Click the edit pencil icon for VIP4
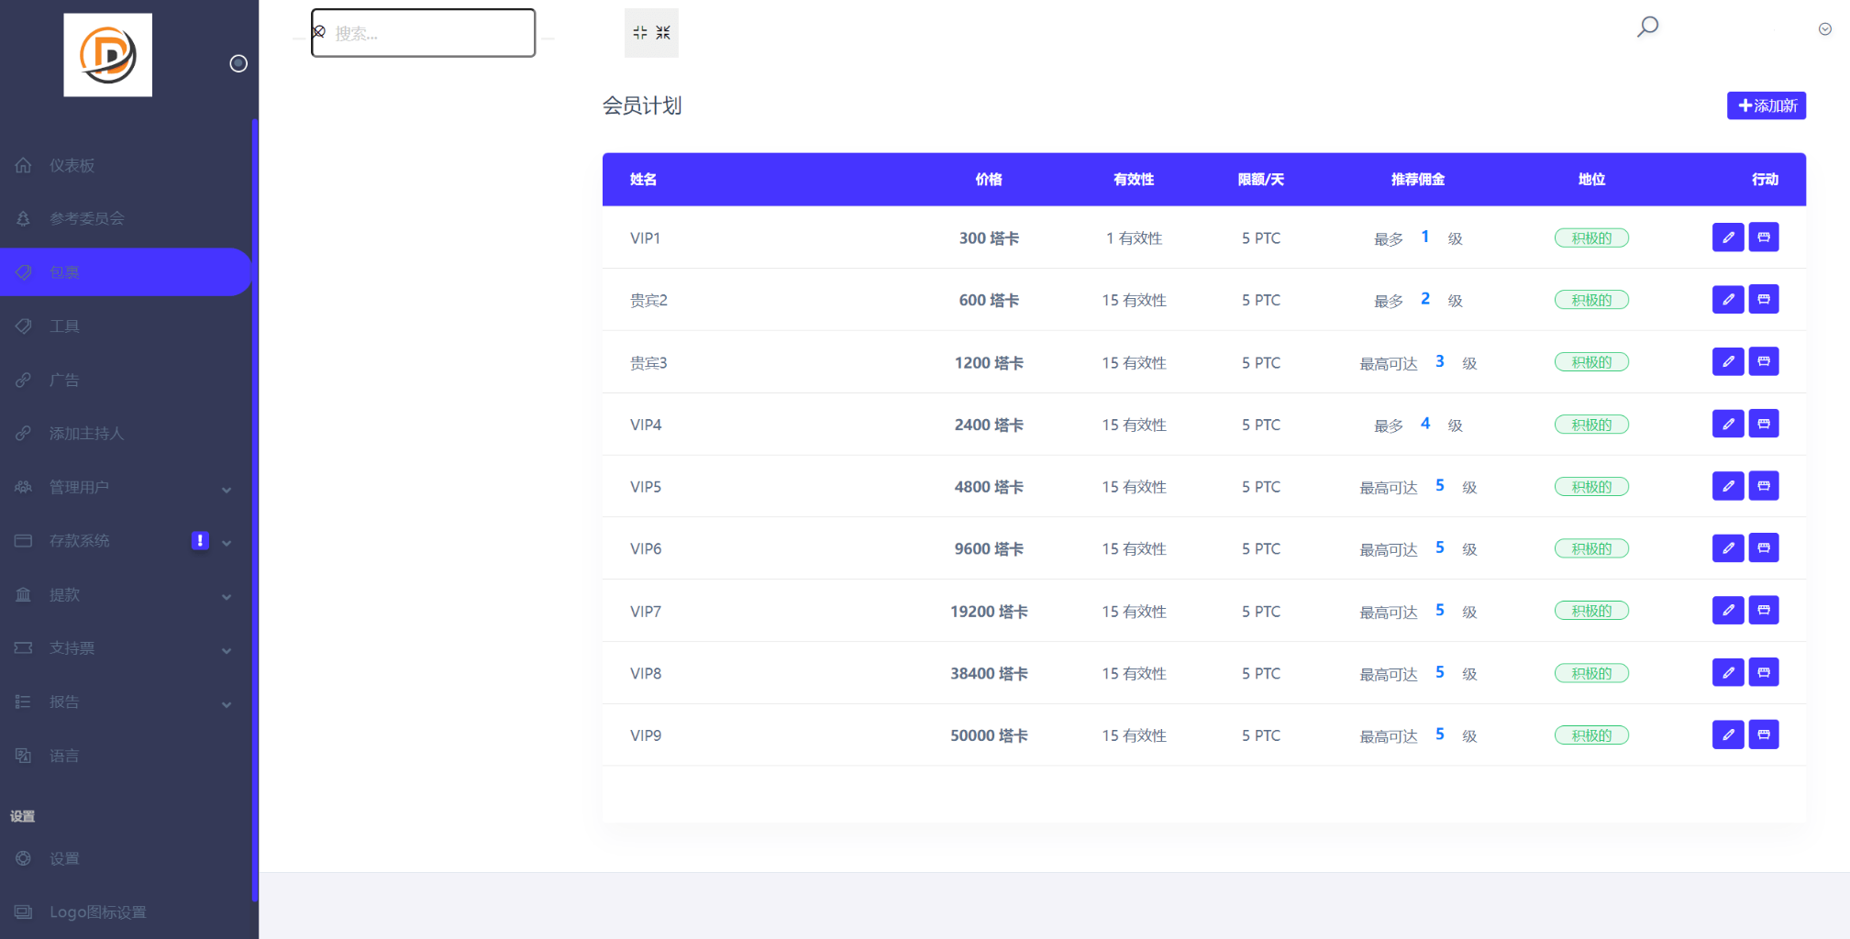1850x939 pixels. click(1728, 425)
